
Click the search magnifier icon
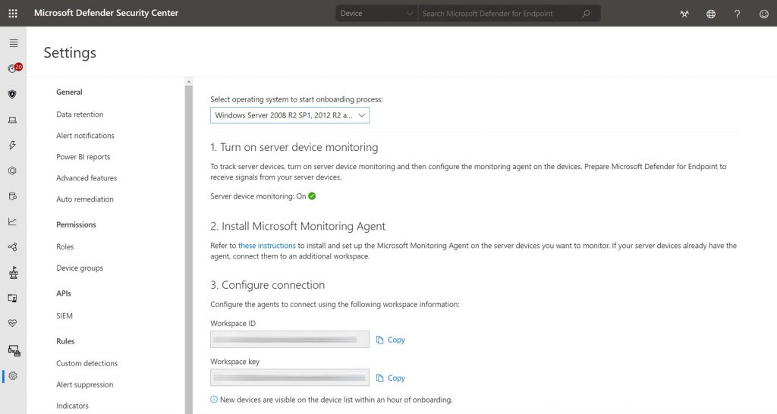click(586, 14)
